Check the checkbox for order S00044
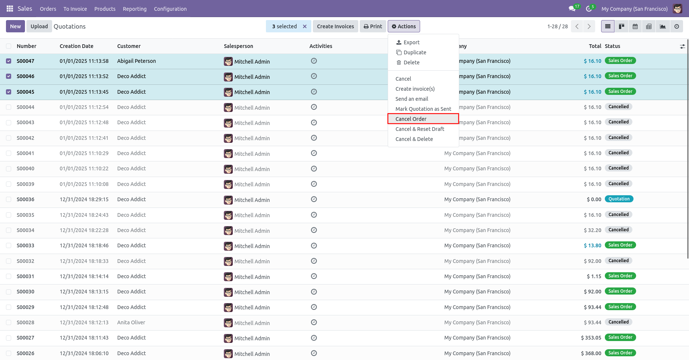This screenshot has width=689, height=360. click(x=9, y=107)
